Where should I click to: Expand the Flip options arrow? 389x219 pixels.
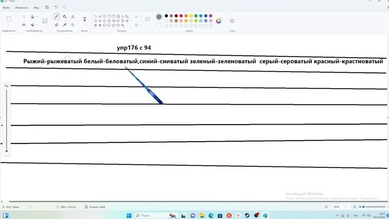point(36,25)
